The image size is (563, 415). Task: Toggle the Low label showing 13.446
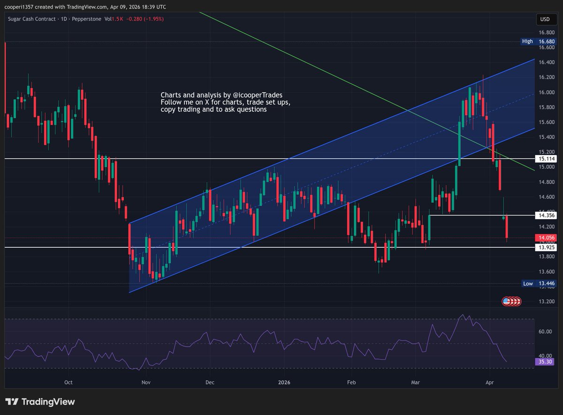[x=539, y=283]
